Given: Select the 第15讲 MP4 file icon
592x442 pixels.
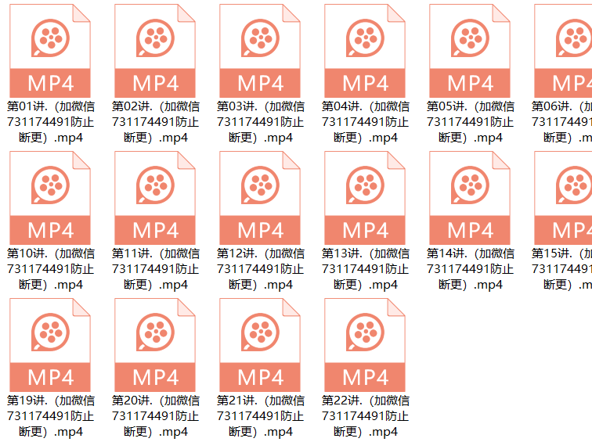Looking at the screenshot, I should (x=563, y=198).
